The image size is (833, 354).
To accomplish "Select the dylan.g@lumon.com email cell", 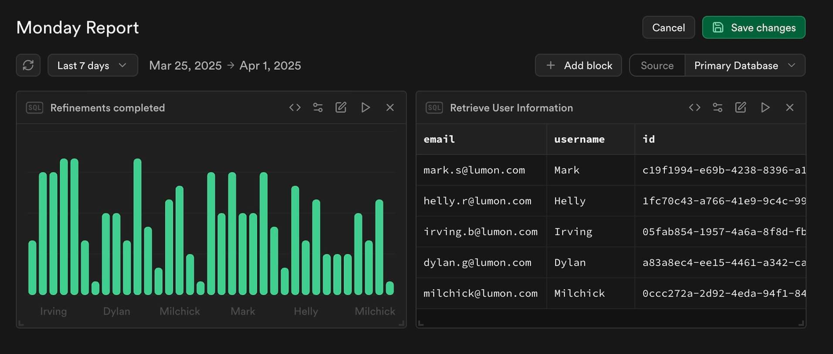I will (x=481, y=263).
